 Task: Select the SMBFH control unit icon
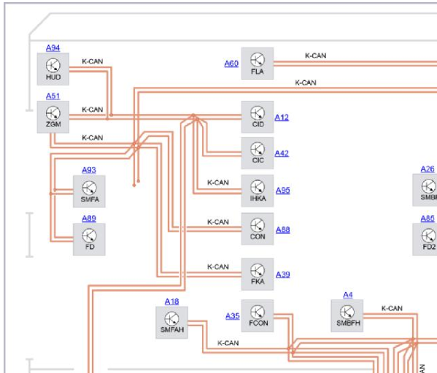pyautogui.click(x=347, y=316)
